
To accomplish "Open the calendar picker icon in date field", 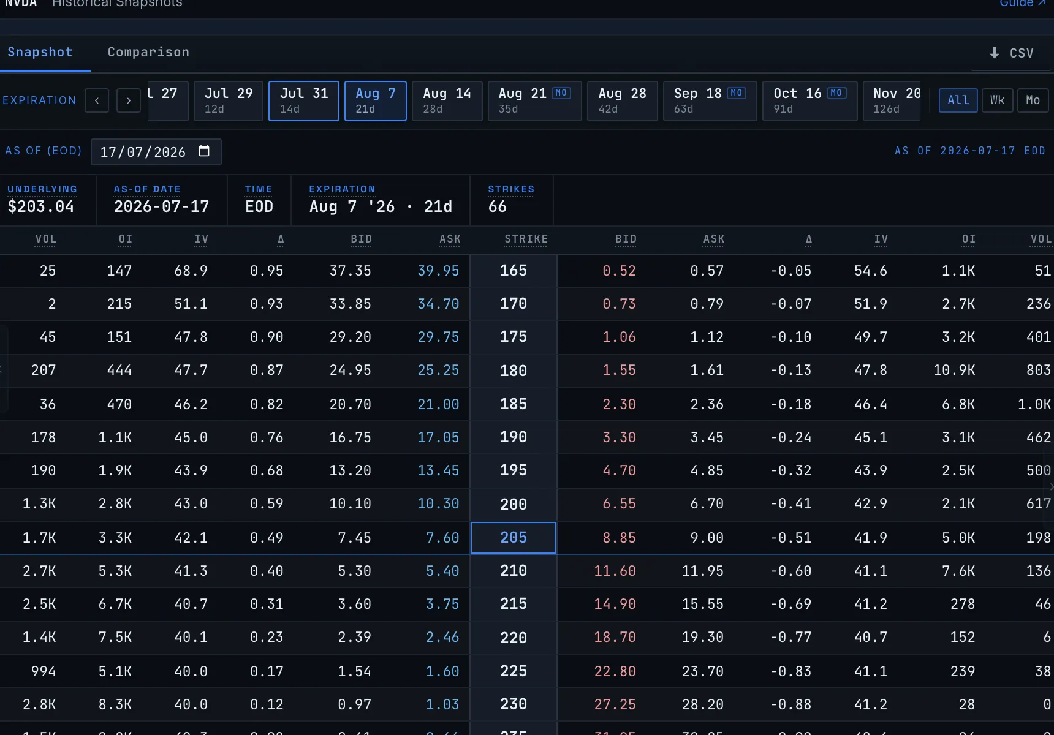I will tap(204, 151).
